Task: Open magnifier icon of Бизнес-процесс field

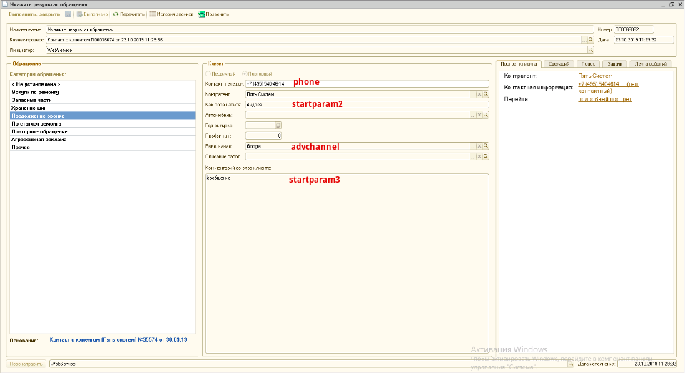Action: (x=591, y=40)
